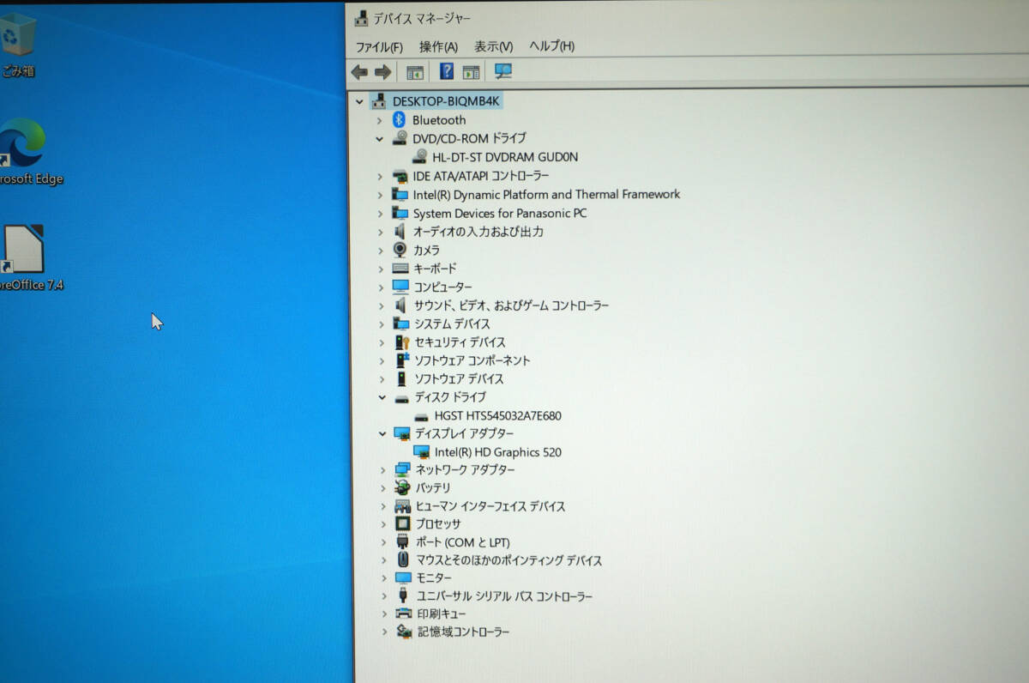Select サウンド、ビデオ、およびゲーム コントローラー label
Screen dimensions: 1029x683
511,305
